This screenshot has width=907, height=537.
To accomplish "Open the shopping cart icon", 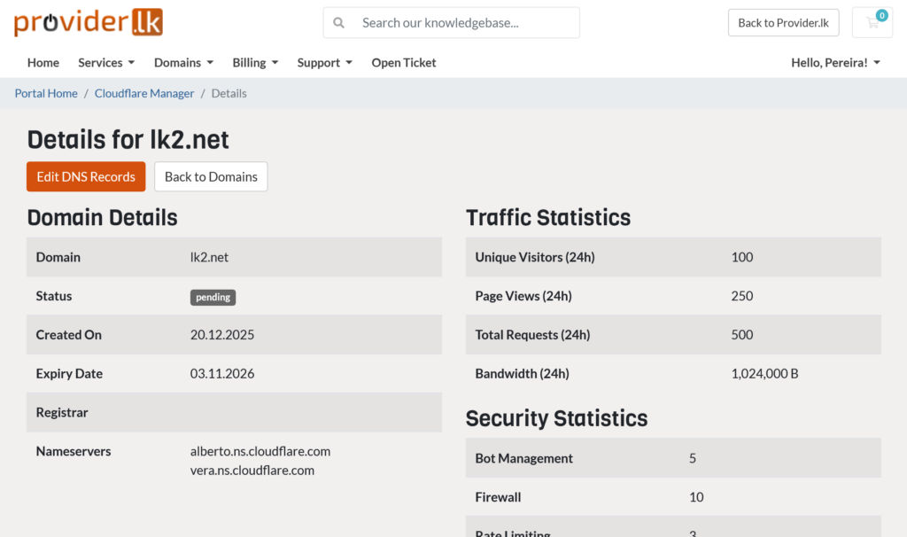I will tap(872, 23).
